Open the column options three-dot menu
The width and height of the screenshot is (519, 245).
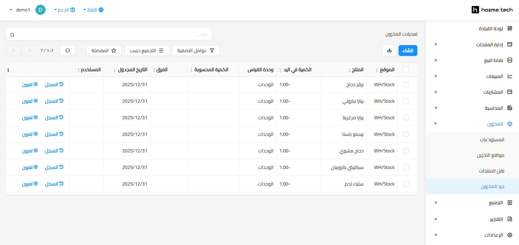tap(8, 70)
